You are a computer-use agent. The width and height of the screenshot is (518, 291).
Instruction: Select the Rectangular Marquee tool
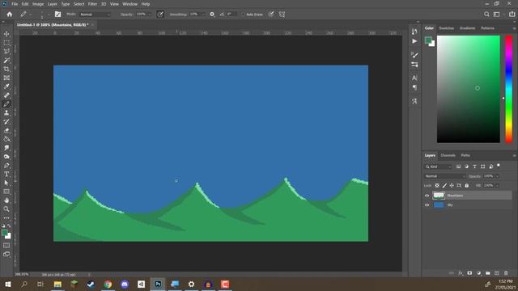(6, 43)
